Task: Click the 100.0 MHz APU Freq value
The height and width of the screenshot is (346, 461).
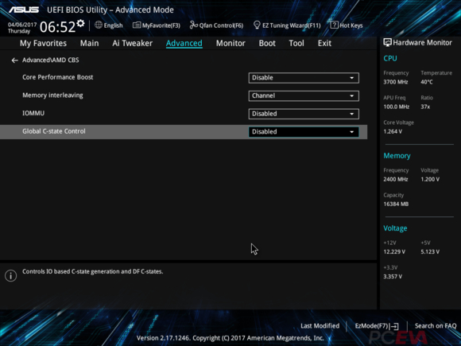Action: tap(397, 107)
